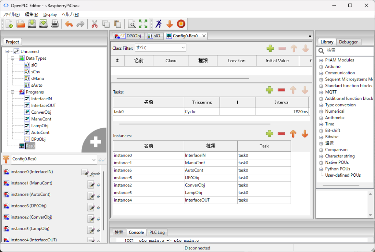The height and width of the screenshot is (252, 375).
Task: Click the Cut scissors icon
Action: click(94, 24)
